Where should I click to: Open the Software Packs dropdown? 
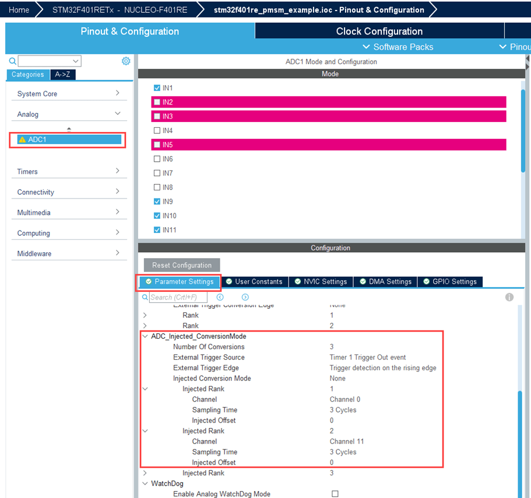[398, 47]
